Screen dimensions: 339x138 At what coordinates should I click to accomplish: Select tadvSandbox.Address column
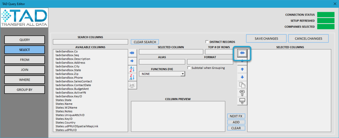tap(70, 63)
